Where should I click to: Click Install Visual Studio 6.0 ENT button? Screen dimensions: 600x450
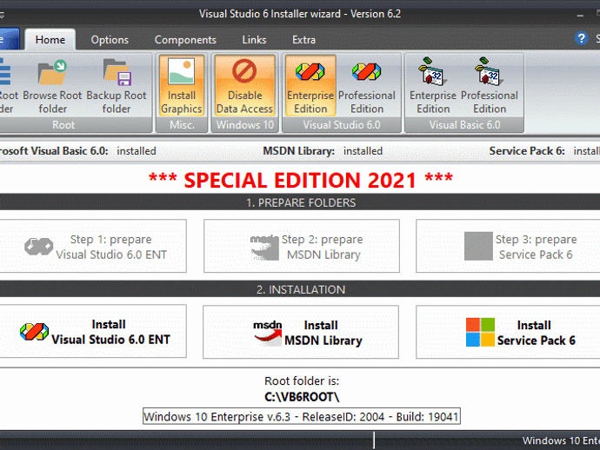click(93, 332)
